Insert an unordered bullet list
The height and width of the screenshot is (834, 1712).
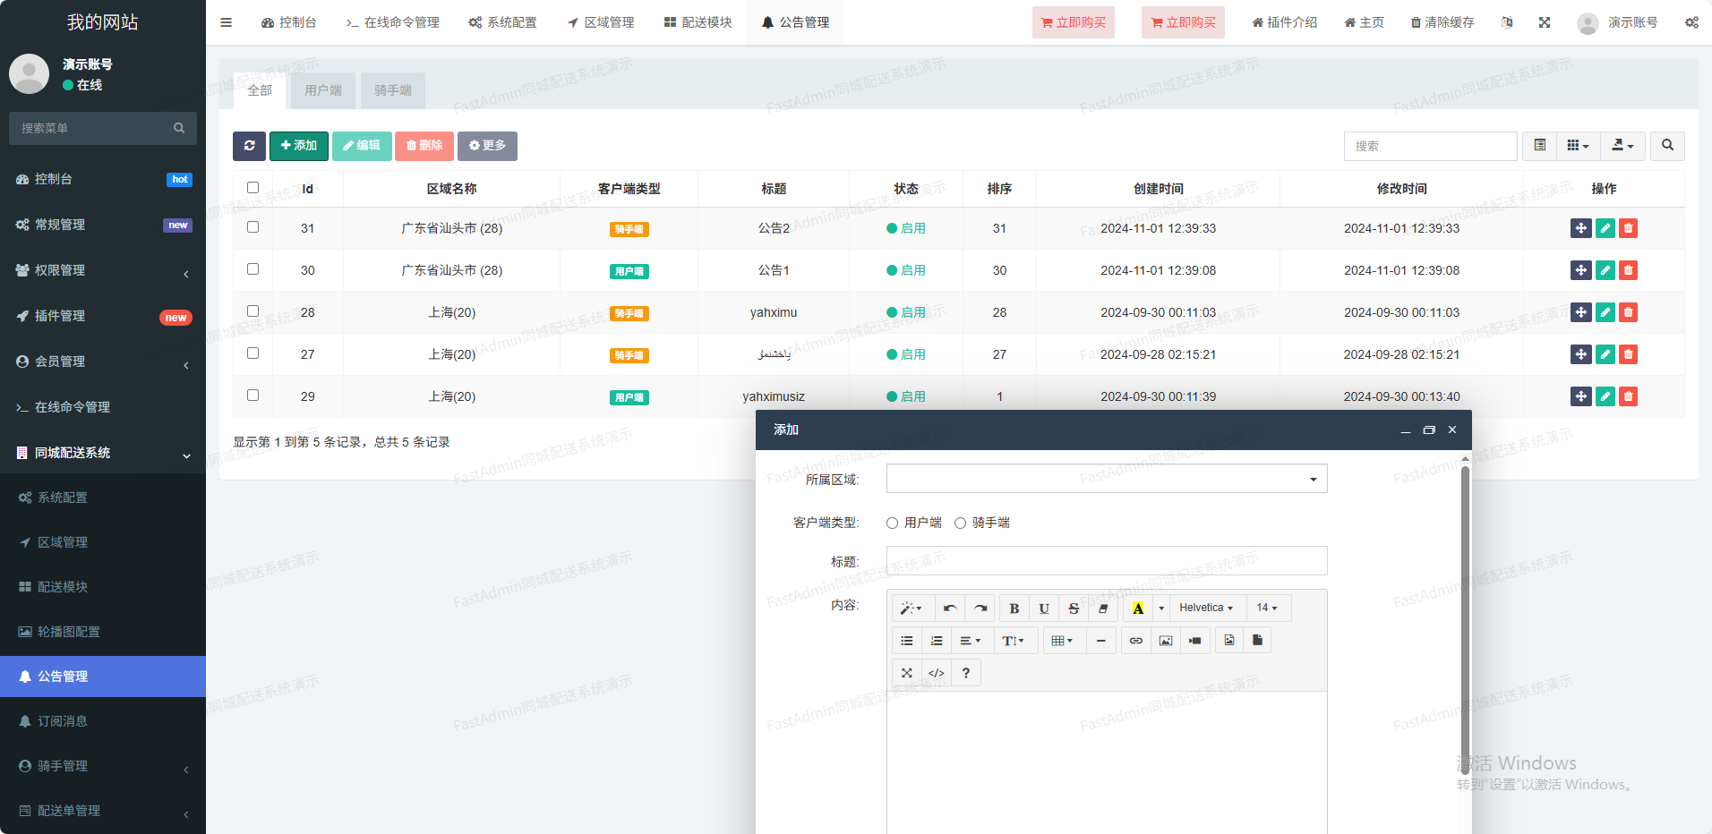[x=907, y=641]
